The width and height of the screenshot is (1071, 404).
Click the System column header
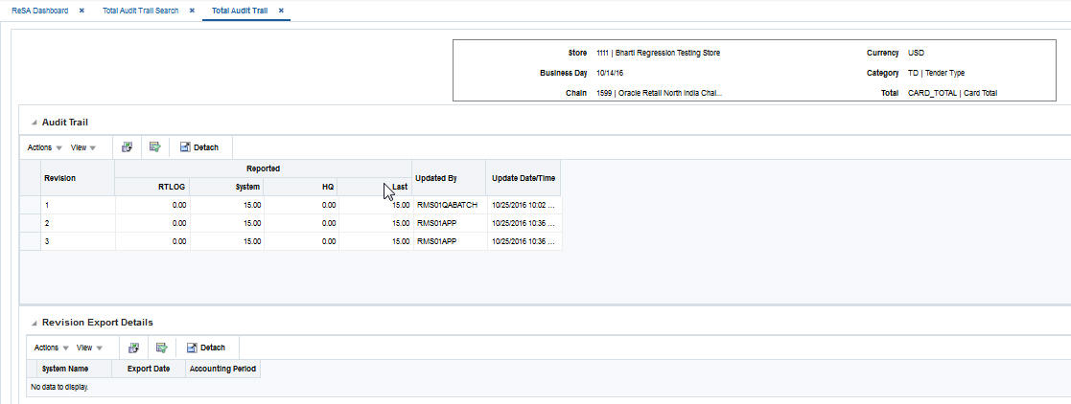[226, 187]
